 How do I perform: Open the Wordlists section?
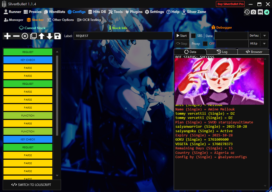55,12
